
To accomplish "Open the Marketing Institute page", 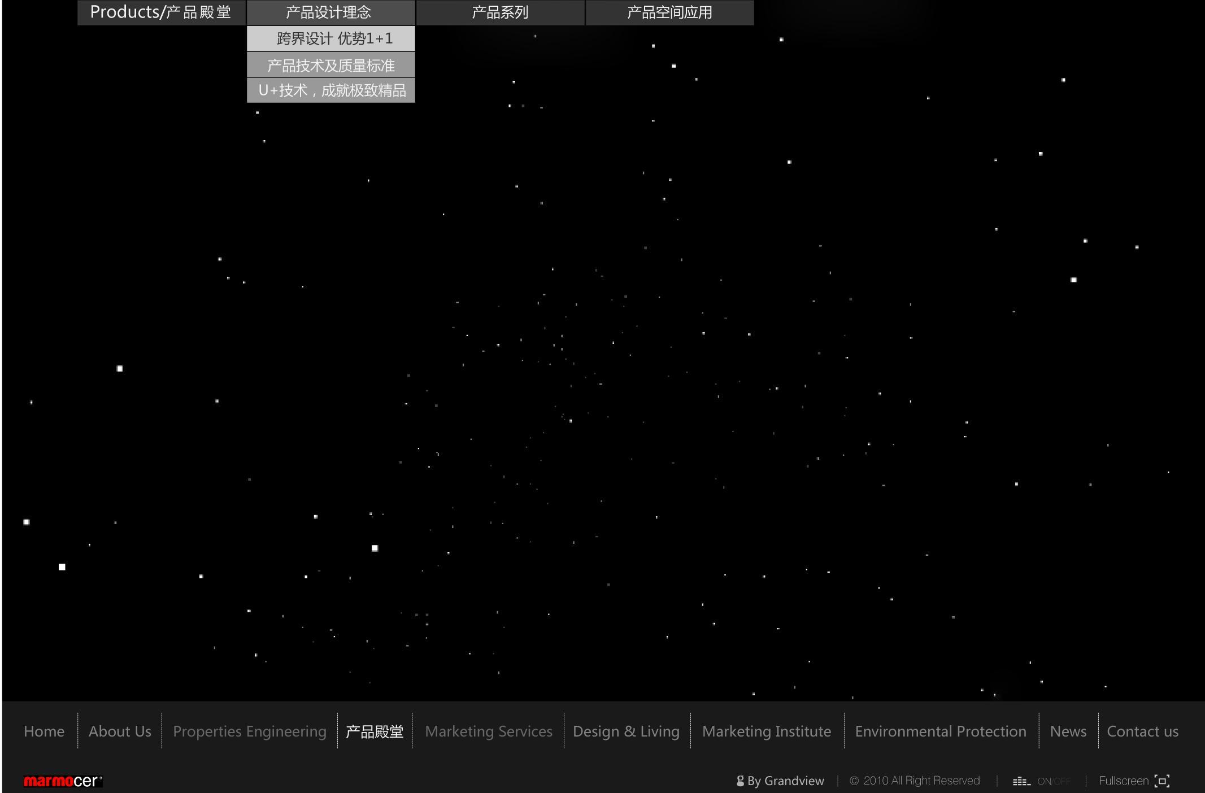I will point(767,731).
